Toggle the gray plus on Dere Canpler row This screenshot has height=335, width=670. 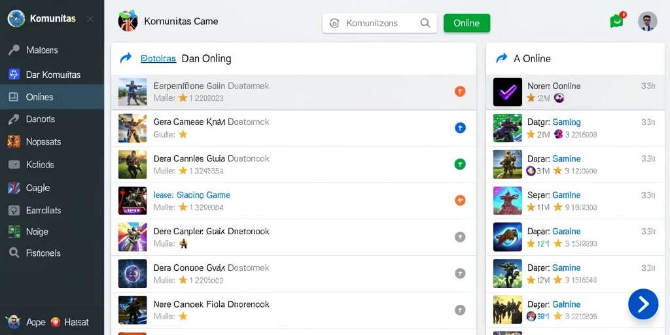[460, 237]
